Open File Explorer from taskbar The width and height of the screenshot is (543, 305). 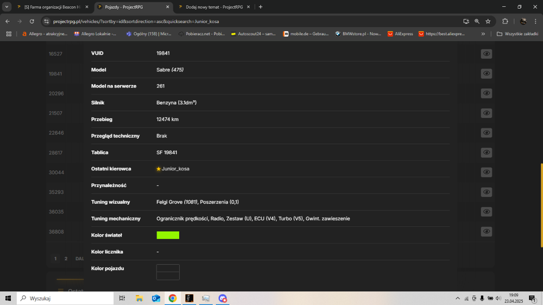coord(139,298)
